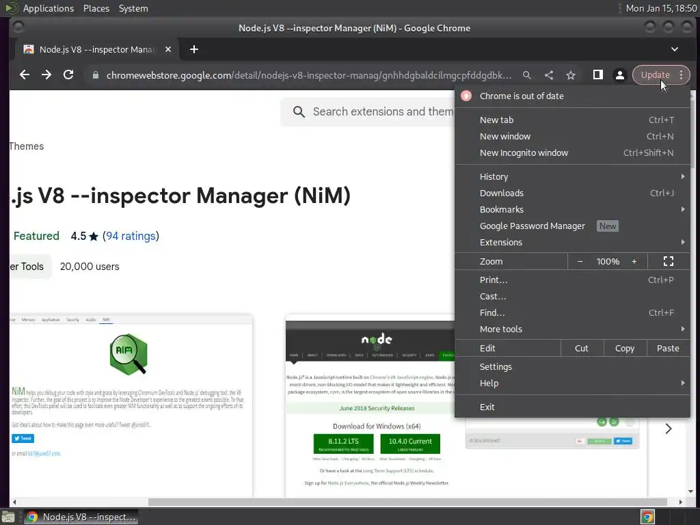Open the NiM logo screenshot thumbnail

131,405
